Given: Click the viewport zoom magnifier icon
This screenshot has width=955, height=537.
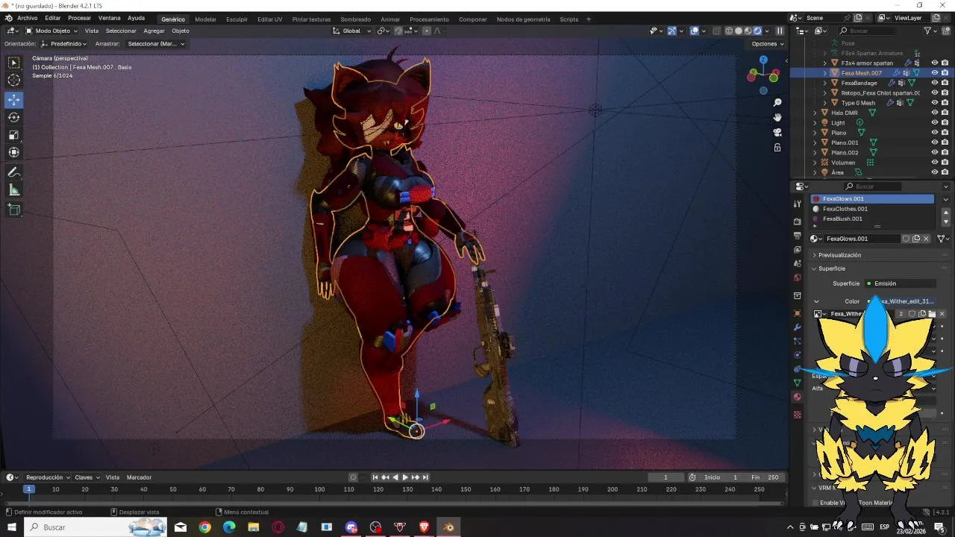Looking at the screenshot, I should click(x=777, y=102).
